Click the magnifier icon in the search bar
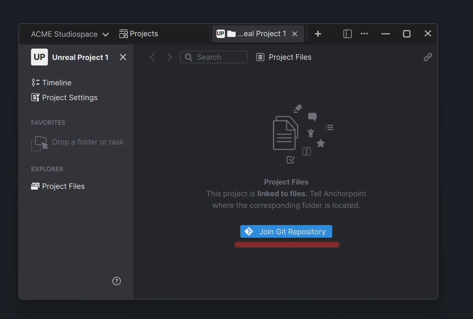The height and width of the screenshot is (319, 473). pos(188,57)
